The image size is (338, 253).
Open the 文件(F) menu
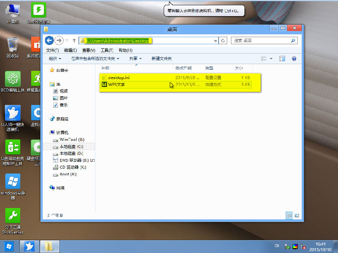(x=52, y=50)
